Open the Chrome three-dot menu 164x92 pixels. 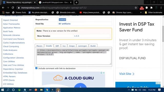161,8
